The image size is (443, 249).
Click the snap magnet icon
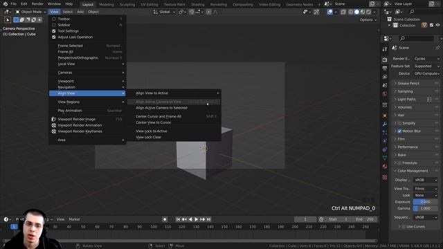click(192, 12)
